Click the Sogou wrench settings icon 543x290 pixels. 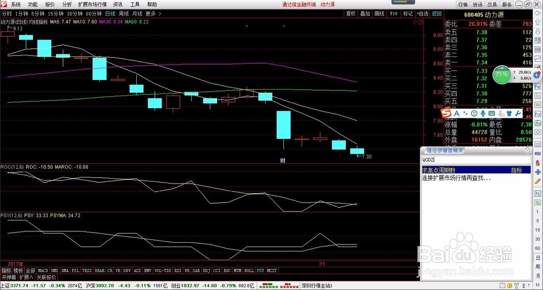[518, 113]
